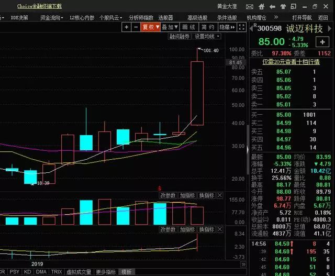Screen dimensions: 335x276
Task: Open 高级选股 menu
Action: pos(197,18)
